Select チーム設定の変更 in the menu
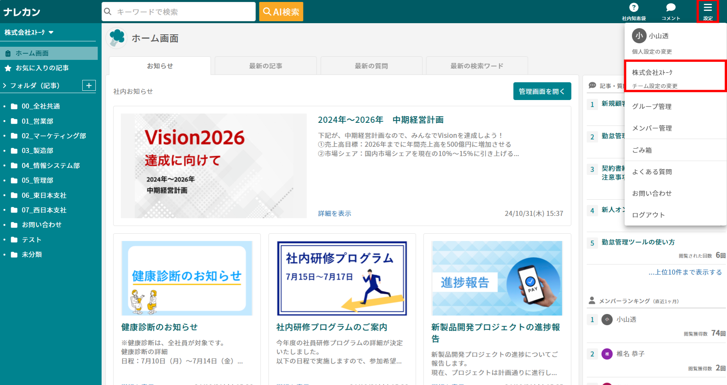Image resolution: width=727 pixels, height=385 pixels. [x=654, y=86]
